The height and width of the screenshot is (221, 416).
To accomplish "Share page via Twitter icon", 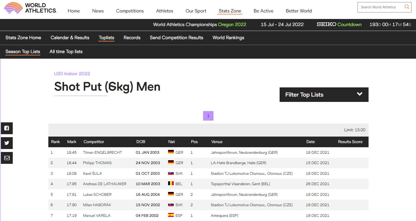I will click(x=7, y=143).
